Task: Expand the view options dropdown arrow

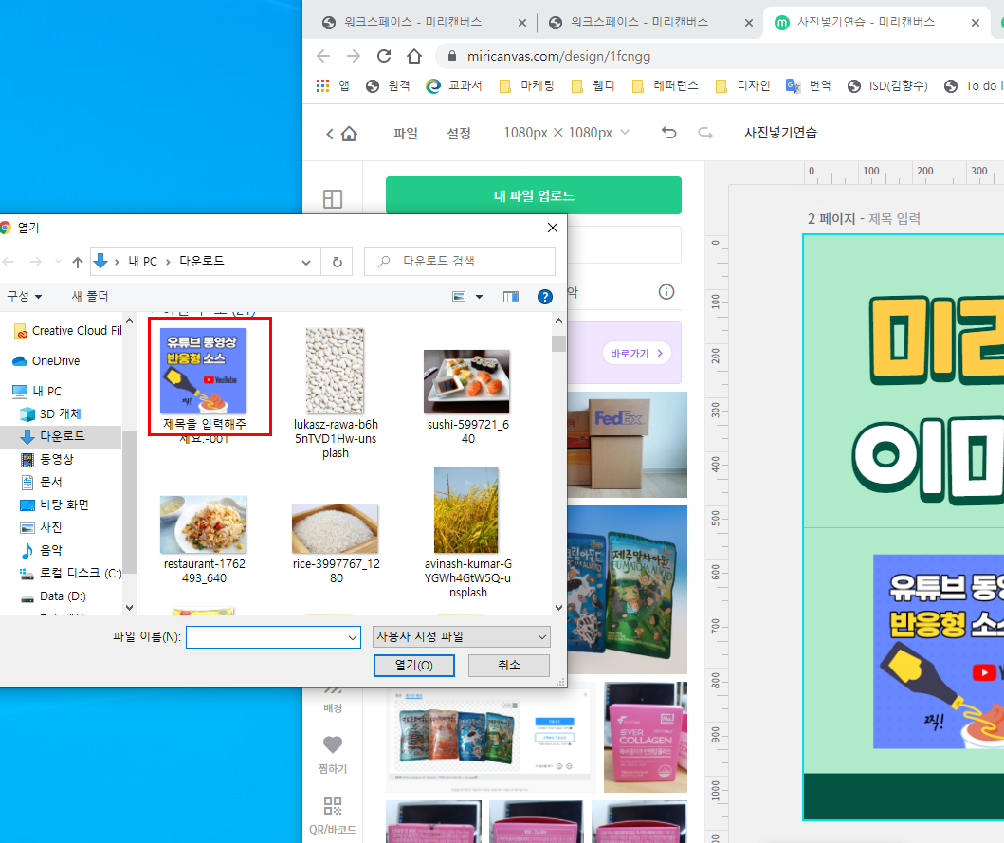Action: tap(479, 297)
